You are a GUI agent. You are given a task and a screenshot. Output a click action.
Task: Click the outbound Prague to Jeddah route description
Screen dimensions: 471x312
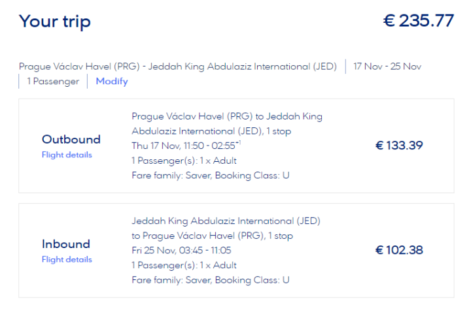(x=226, y=124)
